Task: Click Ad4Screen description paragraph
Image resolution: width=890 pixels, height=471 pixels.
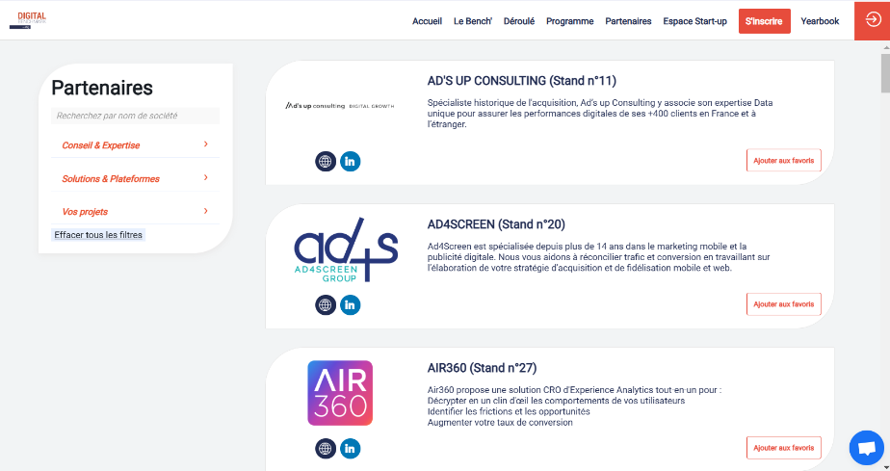Action: pos(598,257)
